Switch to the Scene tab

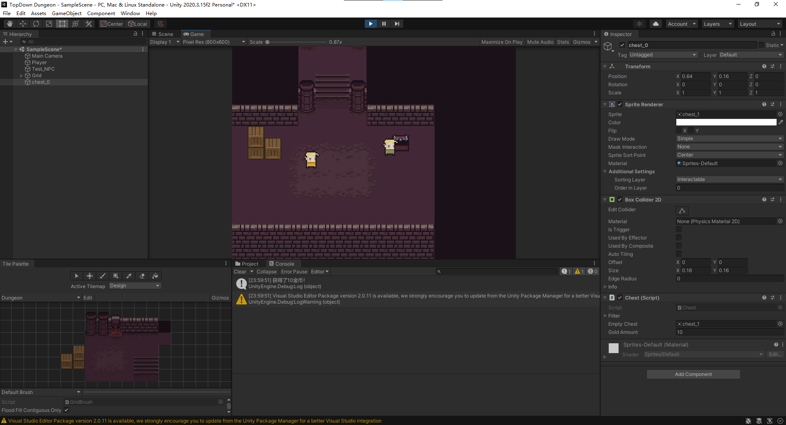pyautogui.click(x=163, y=34)
